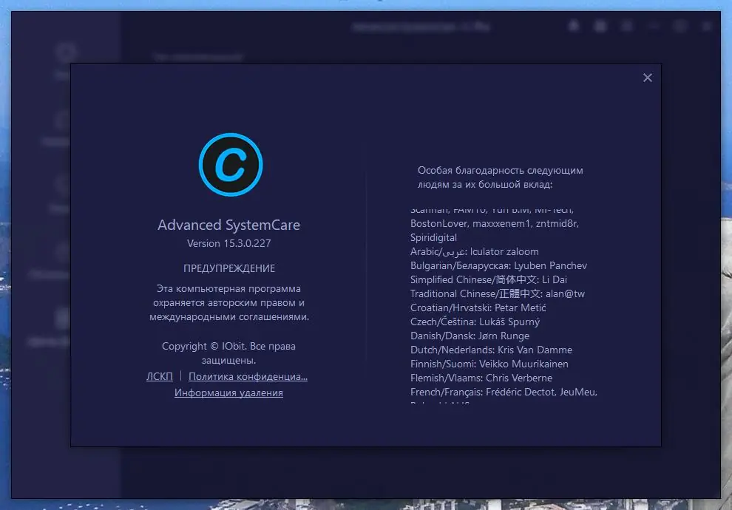Open the notification bell icon in the title bar

[x=573, y=25]
